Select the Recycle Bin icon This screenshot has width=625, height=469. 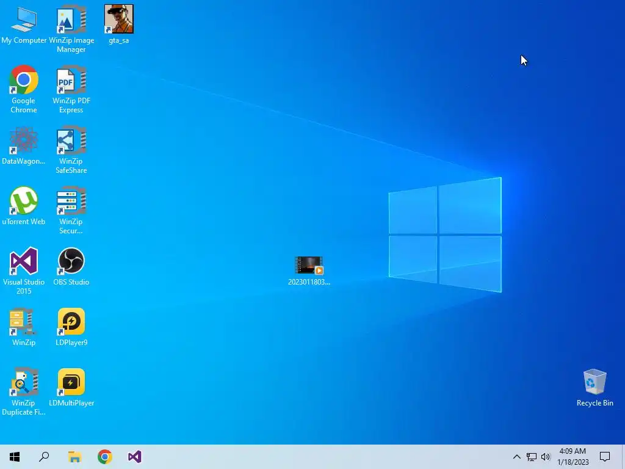594,387
